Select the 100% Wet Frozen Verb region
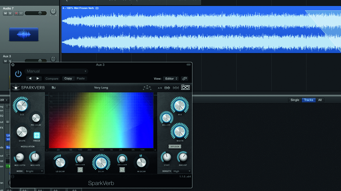The image size is (341, 191). tap(201, 29)
